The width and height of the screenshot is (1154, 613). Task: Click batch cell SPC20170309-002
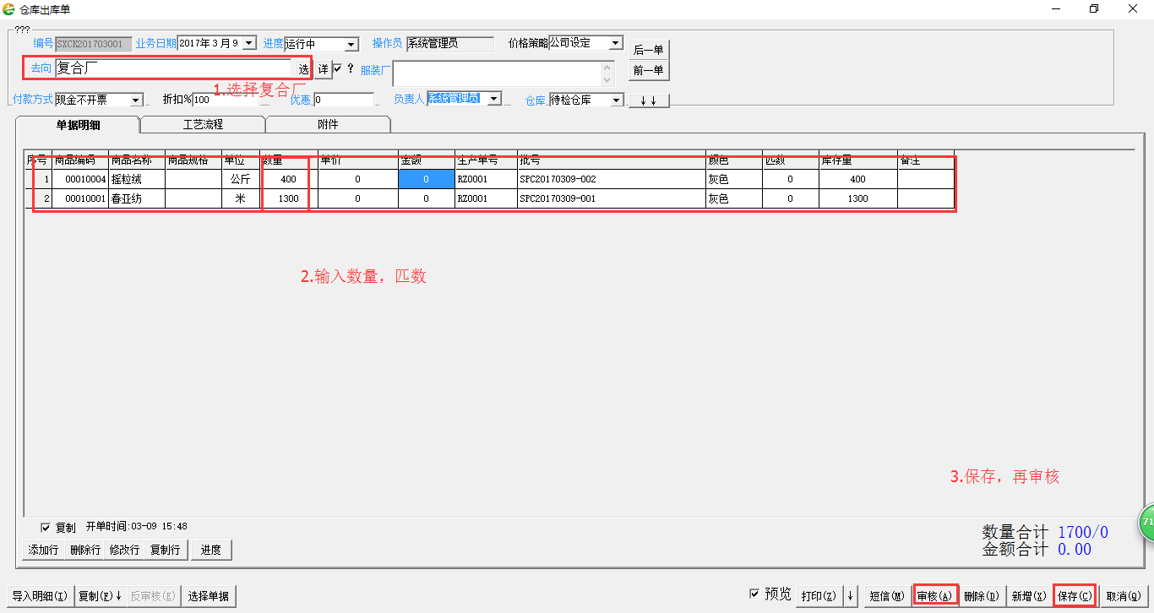(612, 179)
